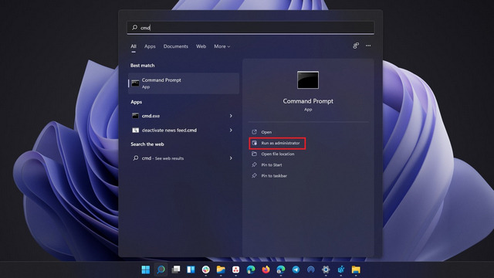
Task: Open the Teams icon on the taskbar
Action: tap(341, 270)
